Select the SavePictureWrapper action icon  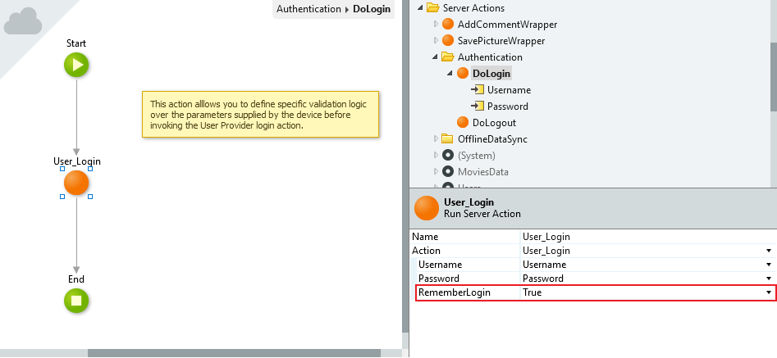coord(447,41)
